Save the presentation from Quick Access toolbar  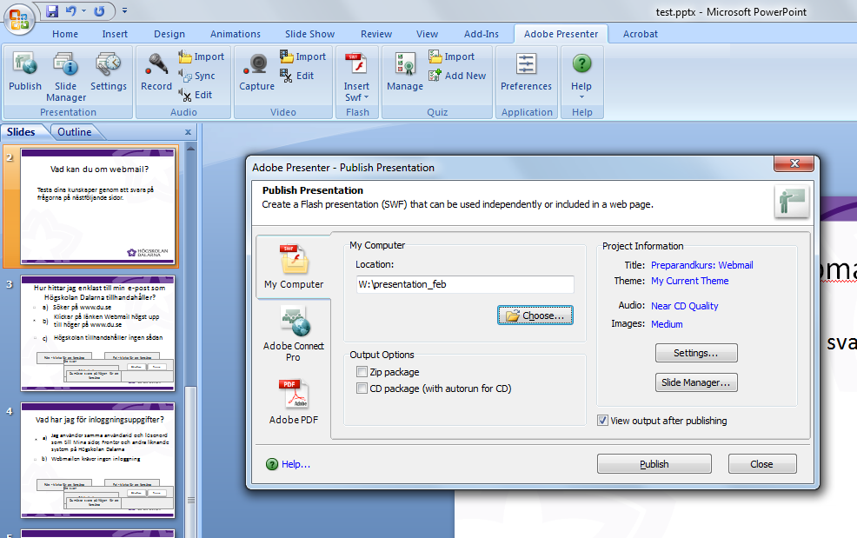tap(52, 11)
